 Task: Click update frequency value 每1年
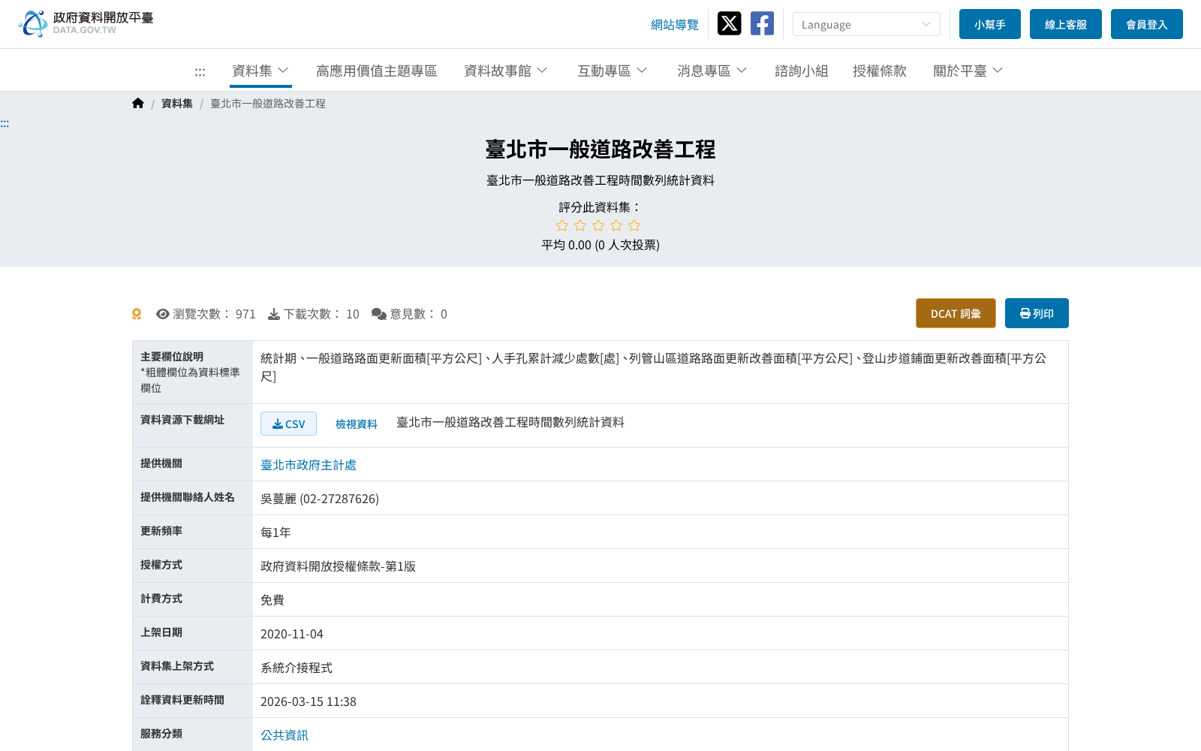click(275, 532)
